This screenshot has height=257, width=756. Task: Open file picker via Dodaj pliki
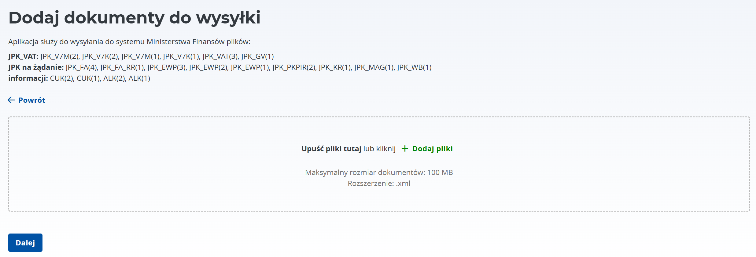(432, 148)
